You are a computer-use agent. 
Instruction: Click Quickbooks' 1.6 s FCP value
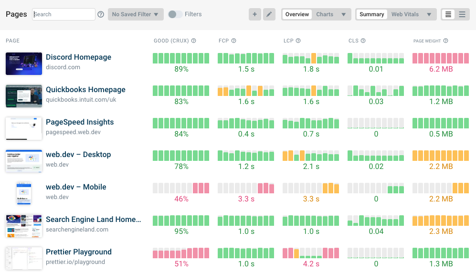[246, 102]
